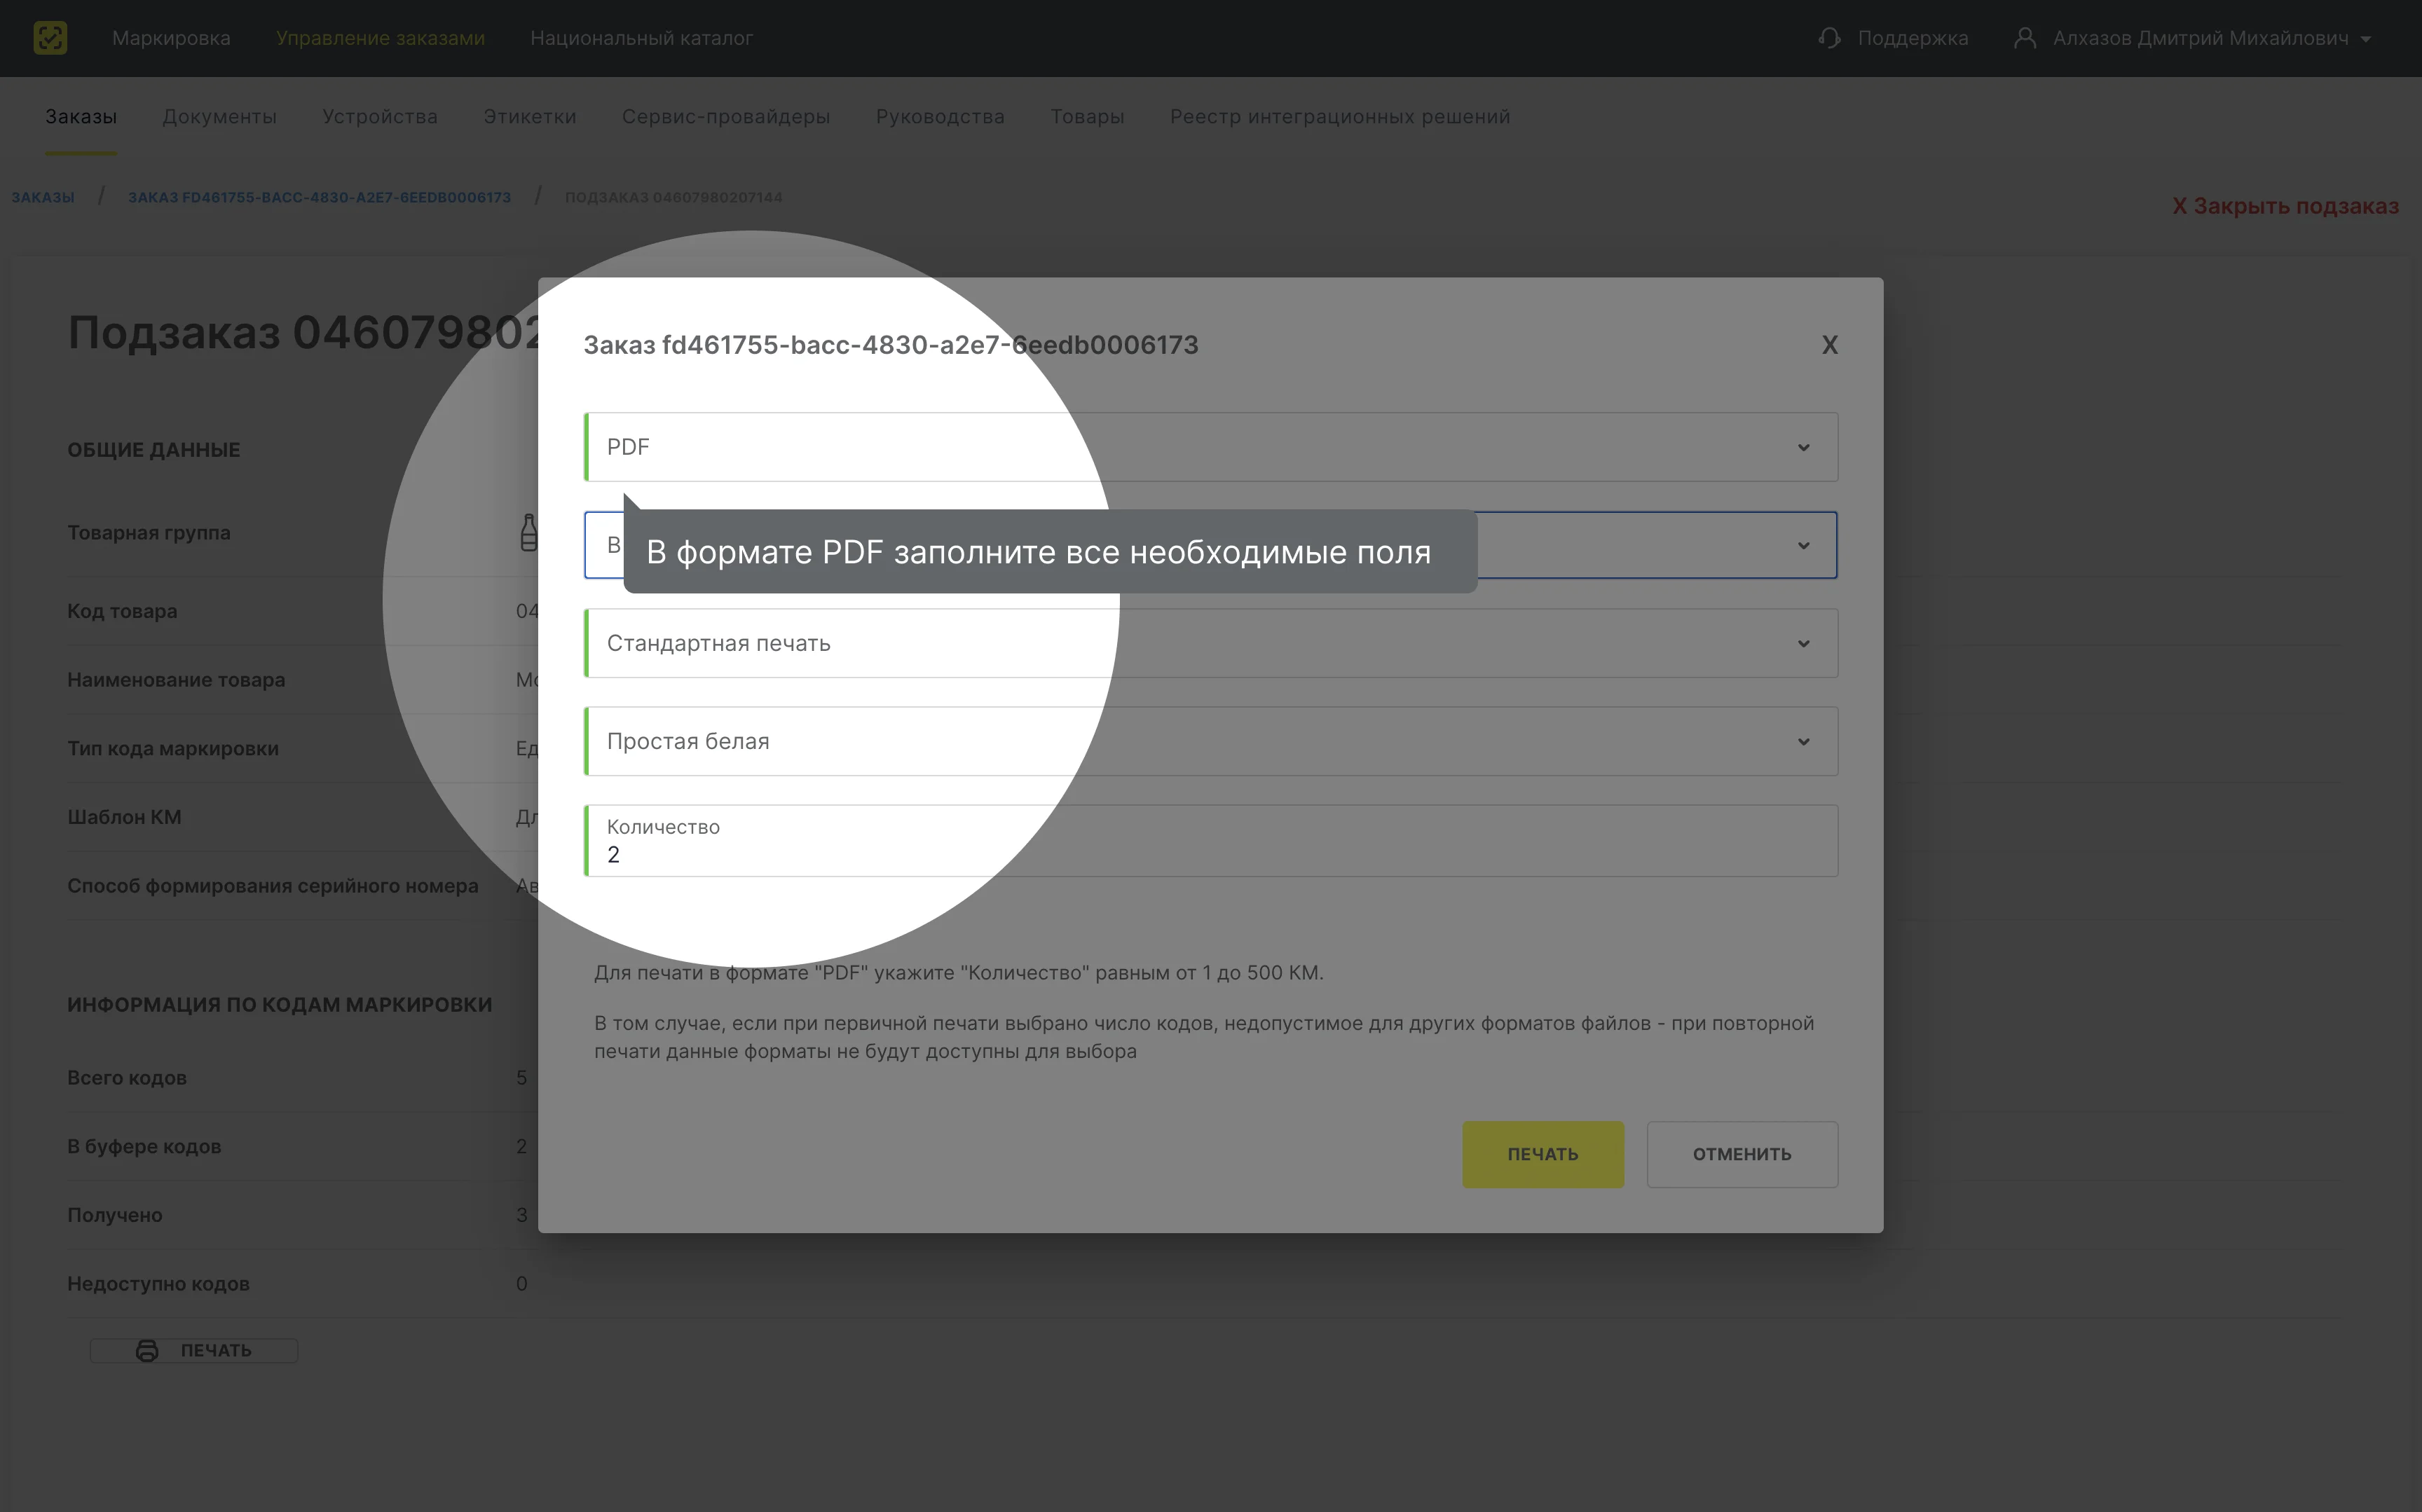The image size is (2422, 1512).
Task: Click the ПОДЗАКАЗ 04607980207144 breadcrumb text
Action: (673, 198)
